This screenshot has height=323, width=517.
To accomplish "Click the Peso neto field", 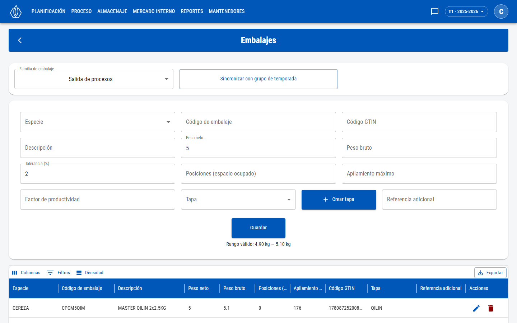I will coord(258,148).
